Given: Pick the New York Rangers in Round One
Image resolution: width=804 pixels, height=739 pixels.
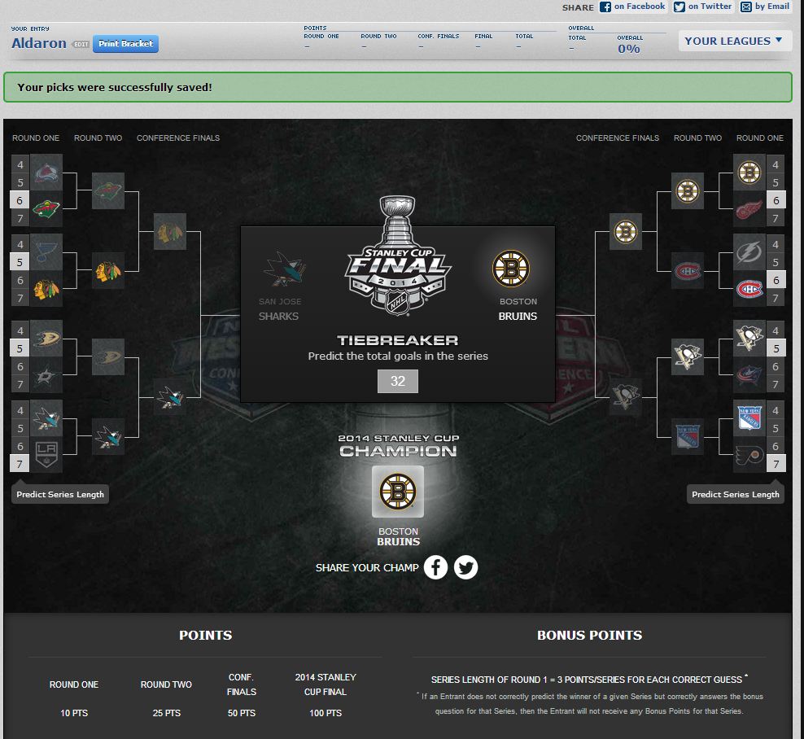Looking at the screenshot, I should tap(749, 418).
